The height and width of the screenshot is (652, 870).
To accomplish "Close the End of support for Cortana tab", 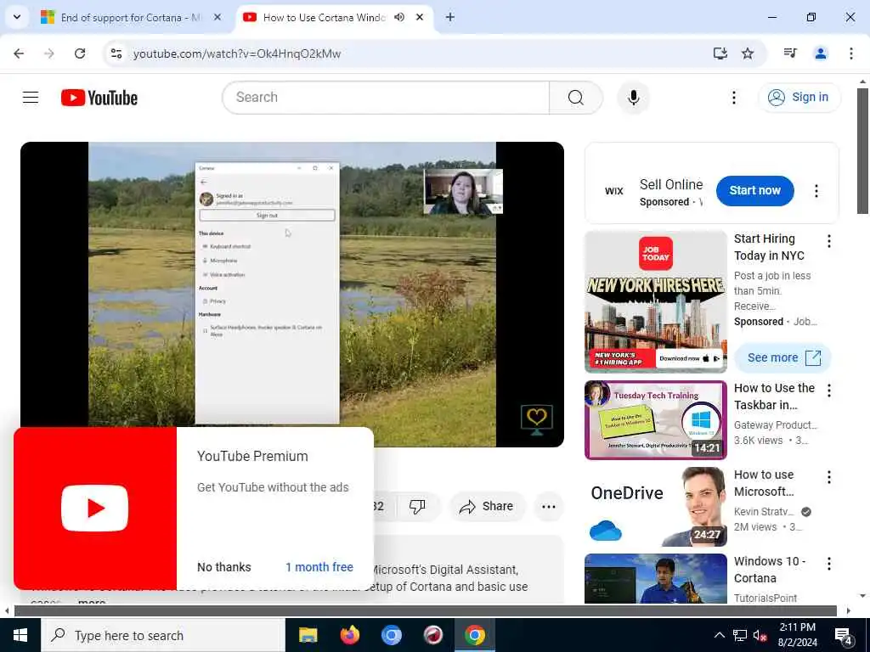I will (x=217, y=17).
